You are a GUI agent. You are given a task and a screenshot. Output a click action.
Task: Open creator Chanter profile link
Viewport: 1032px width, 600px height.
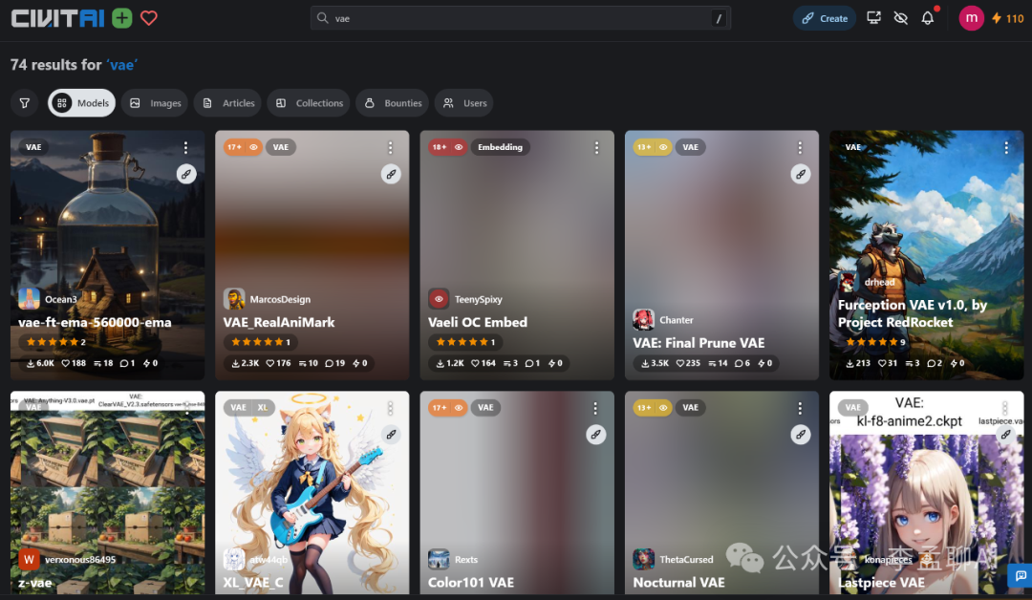[x=676, y=320]
